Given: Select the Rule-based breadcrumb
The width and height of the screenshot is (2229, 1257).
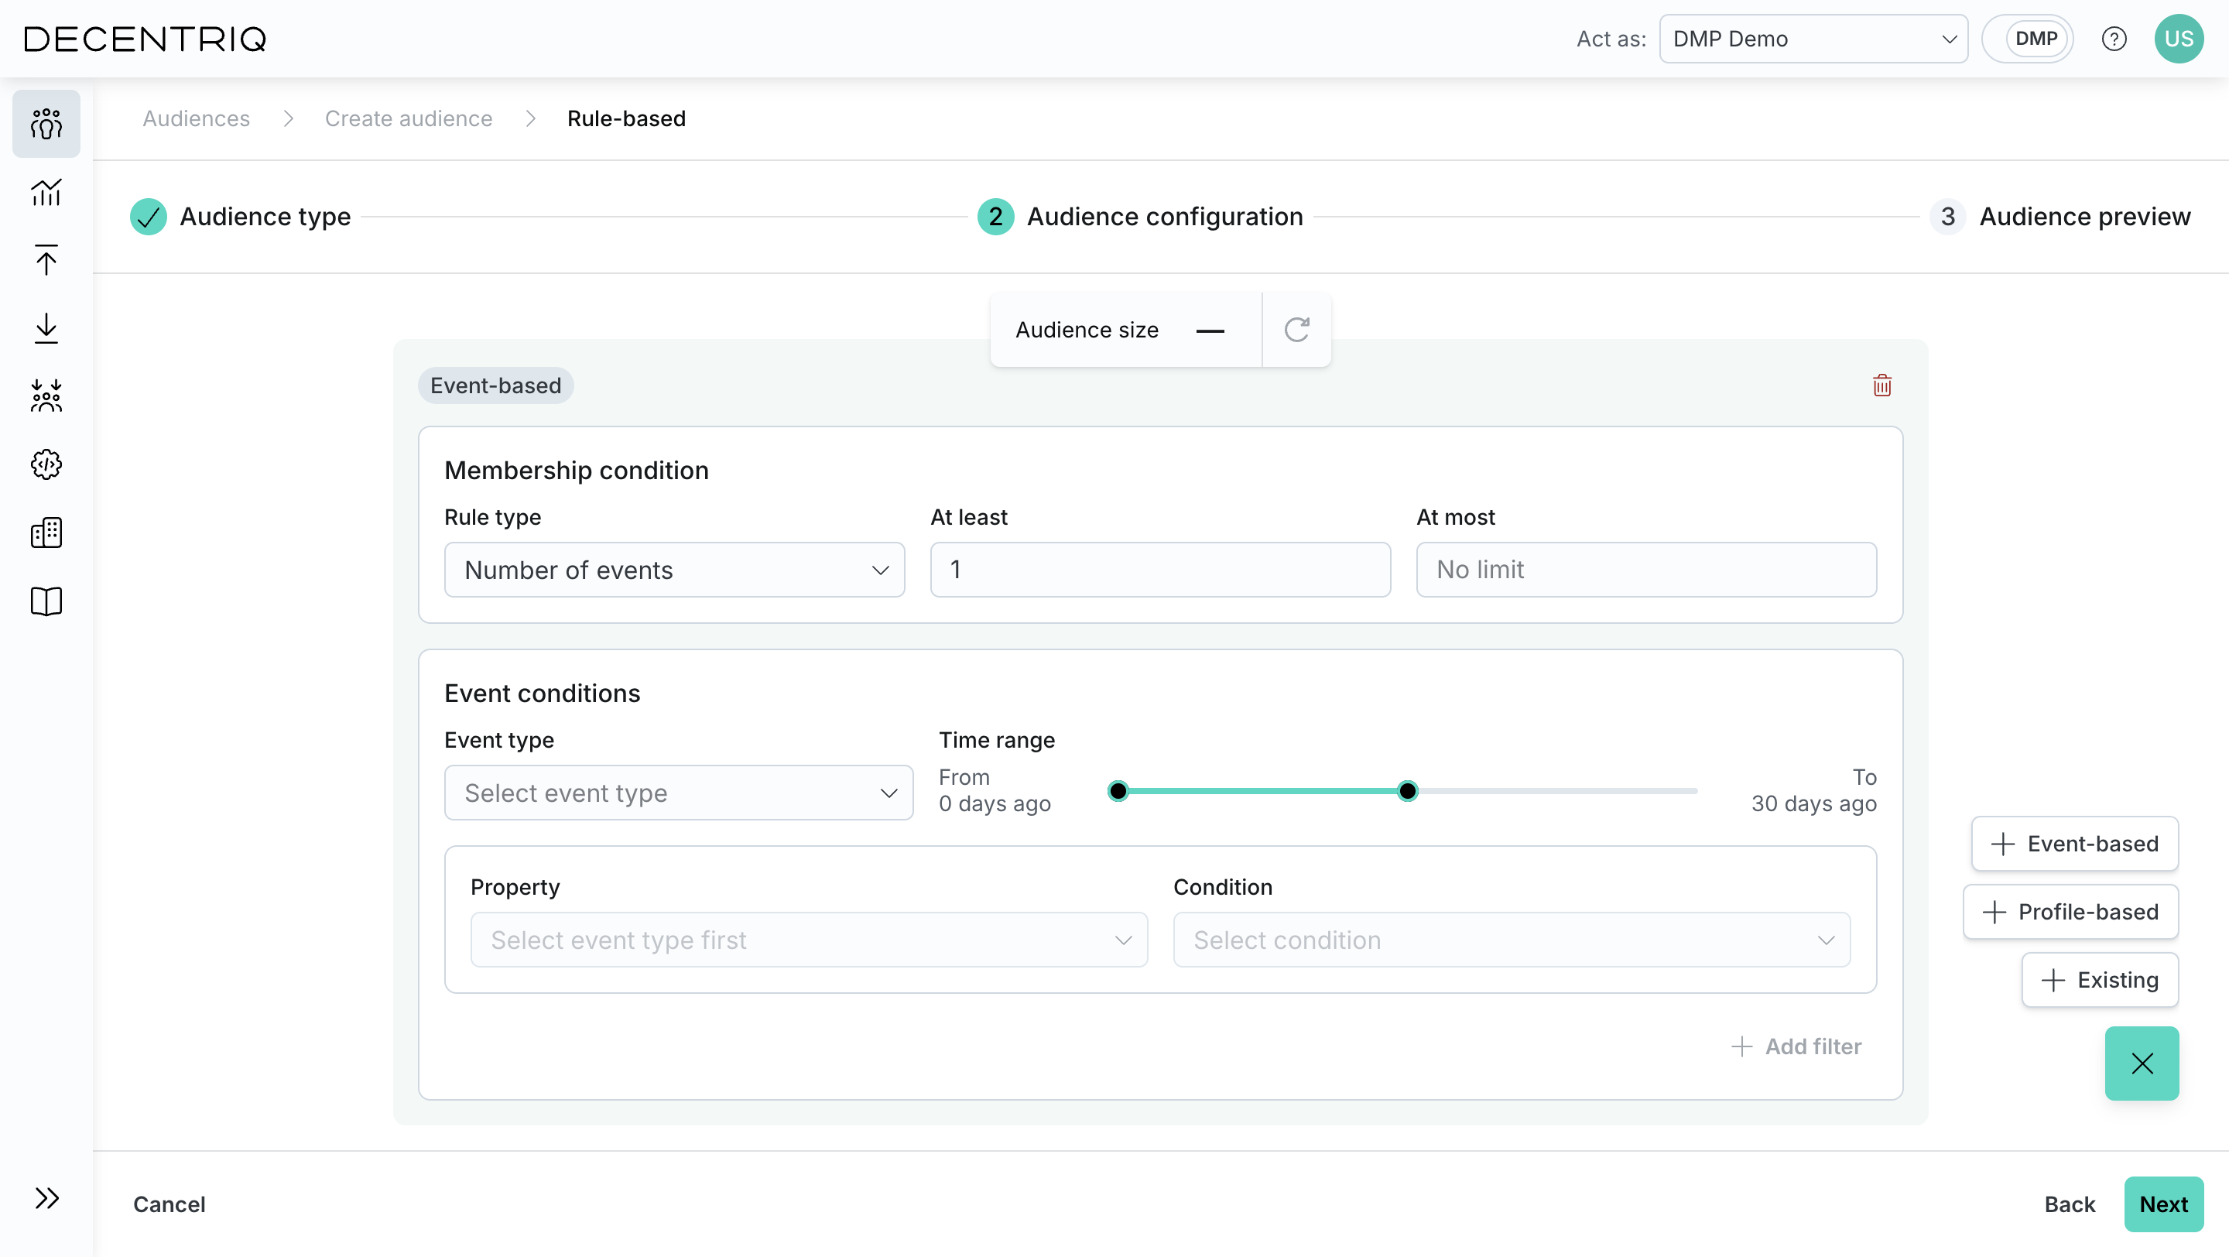Looking at the screenshot, I should (x=626, y=118).
